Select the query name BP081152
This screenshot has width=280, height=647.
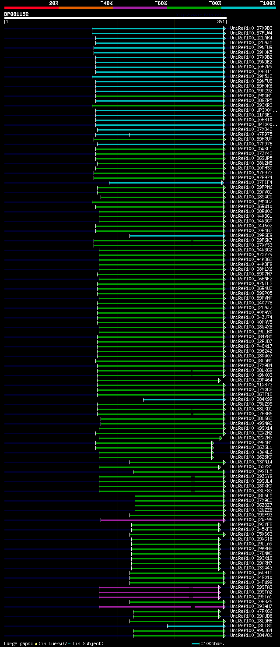coord(17,14)
